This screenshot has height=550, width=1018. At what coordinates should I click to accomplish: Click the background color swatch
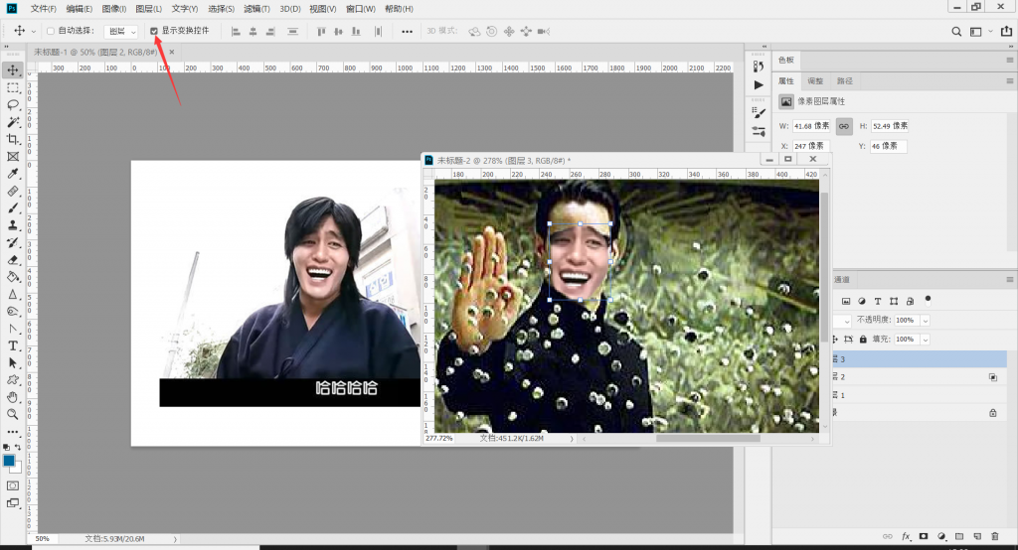(18, 469)
